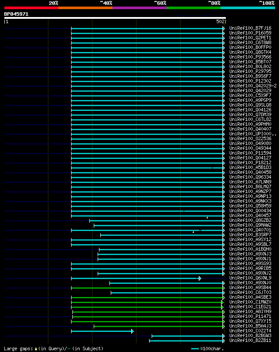Select the UniRef100_P12302 label
This screenshot has height=352, width=279.
coord(250,81)
